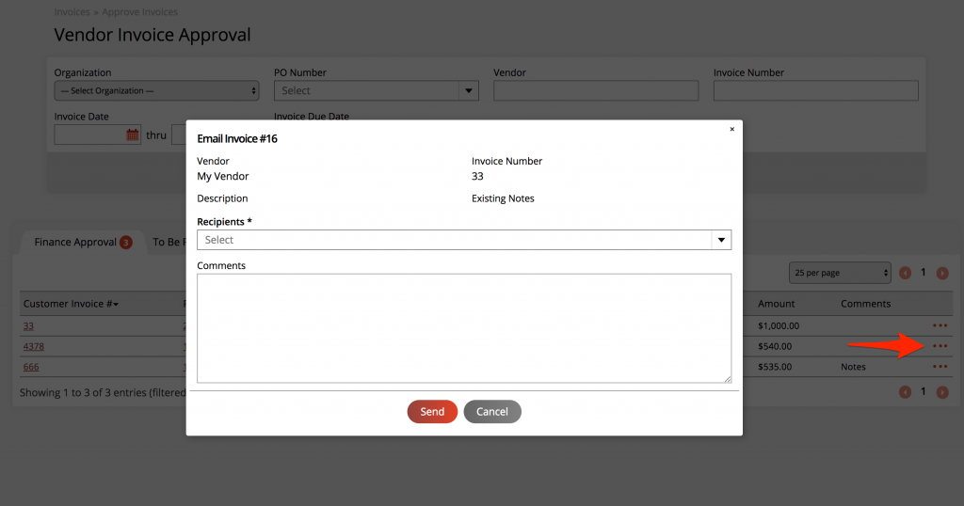The width and height of the screenshot is (964, 506).
Task: Open Approve Invoices breadcrumb link
Action: pyautogui.click(x=139, y=11)
